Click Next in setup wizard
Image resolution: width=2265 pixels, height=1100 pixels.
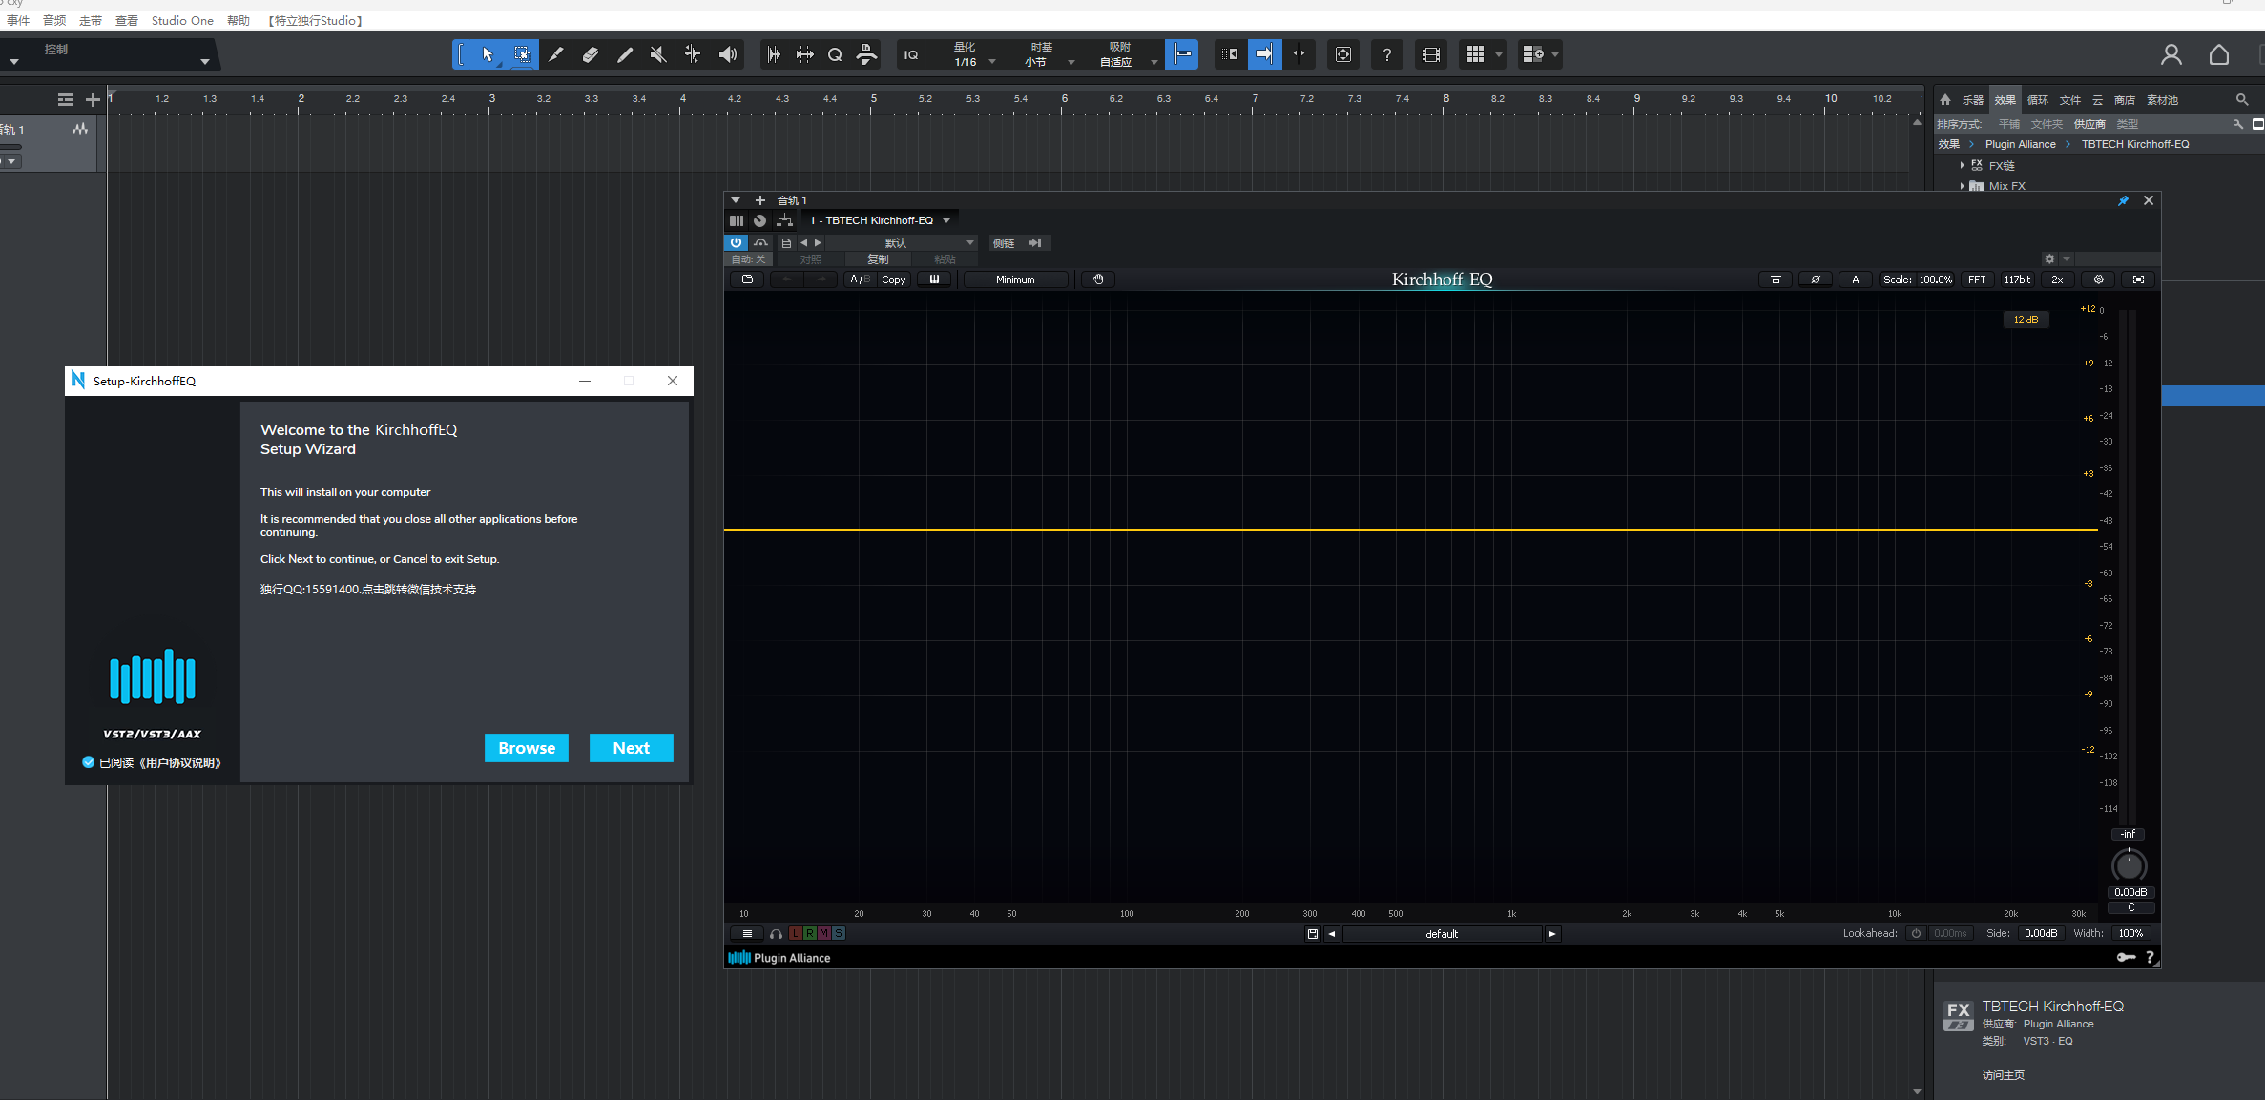click(x=631, y=748)
